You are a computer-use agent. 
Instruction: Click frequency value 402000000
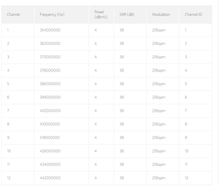point(50,111)
